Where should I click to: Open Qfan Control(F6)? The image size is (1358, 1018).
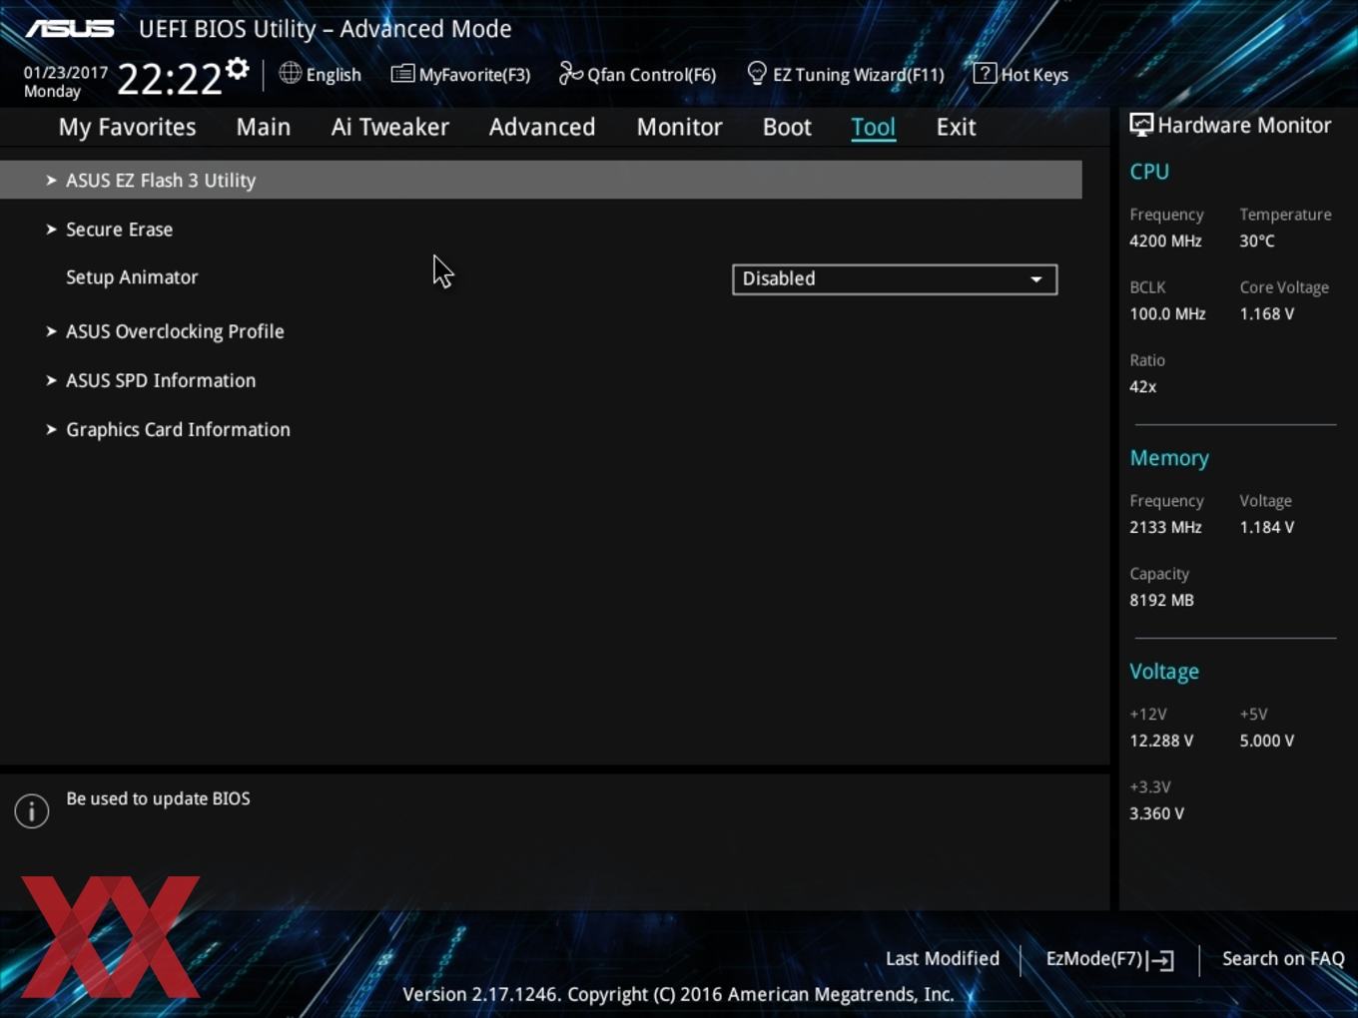637,74
